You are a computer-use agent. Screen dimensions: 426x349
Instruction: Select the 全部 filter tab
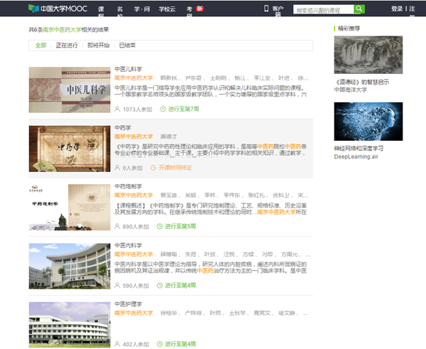(x=41, y=45)
